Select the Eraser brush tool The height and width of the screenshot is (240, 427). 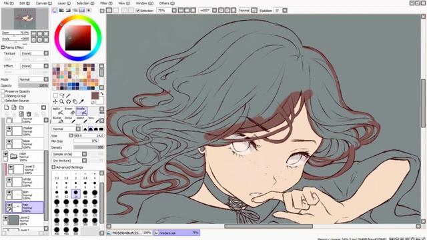click(x=69, y=111)
